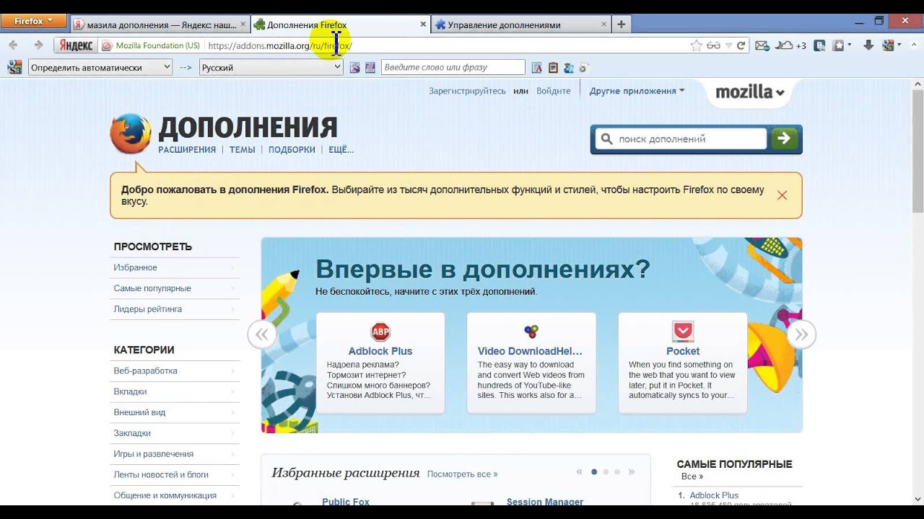This screenshot has width=924, height=519.
Task: Open Лидеры рейтинга in sidebar
Action: coord(175,309)
